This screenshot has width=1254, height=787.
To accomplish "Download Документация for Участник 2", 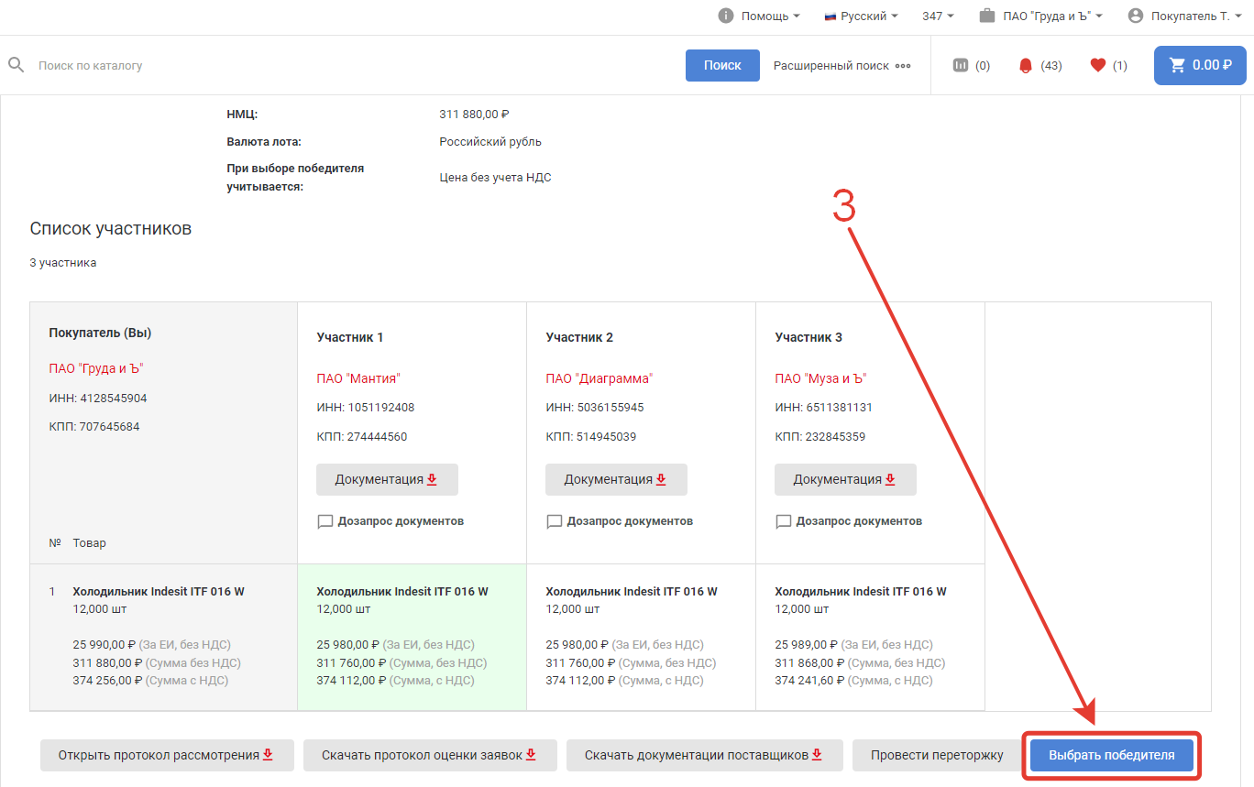I will click(615, 479).
